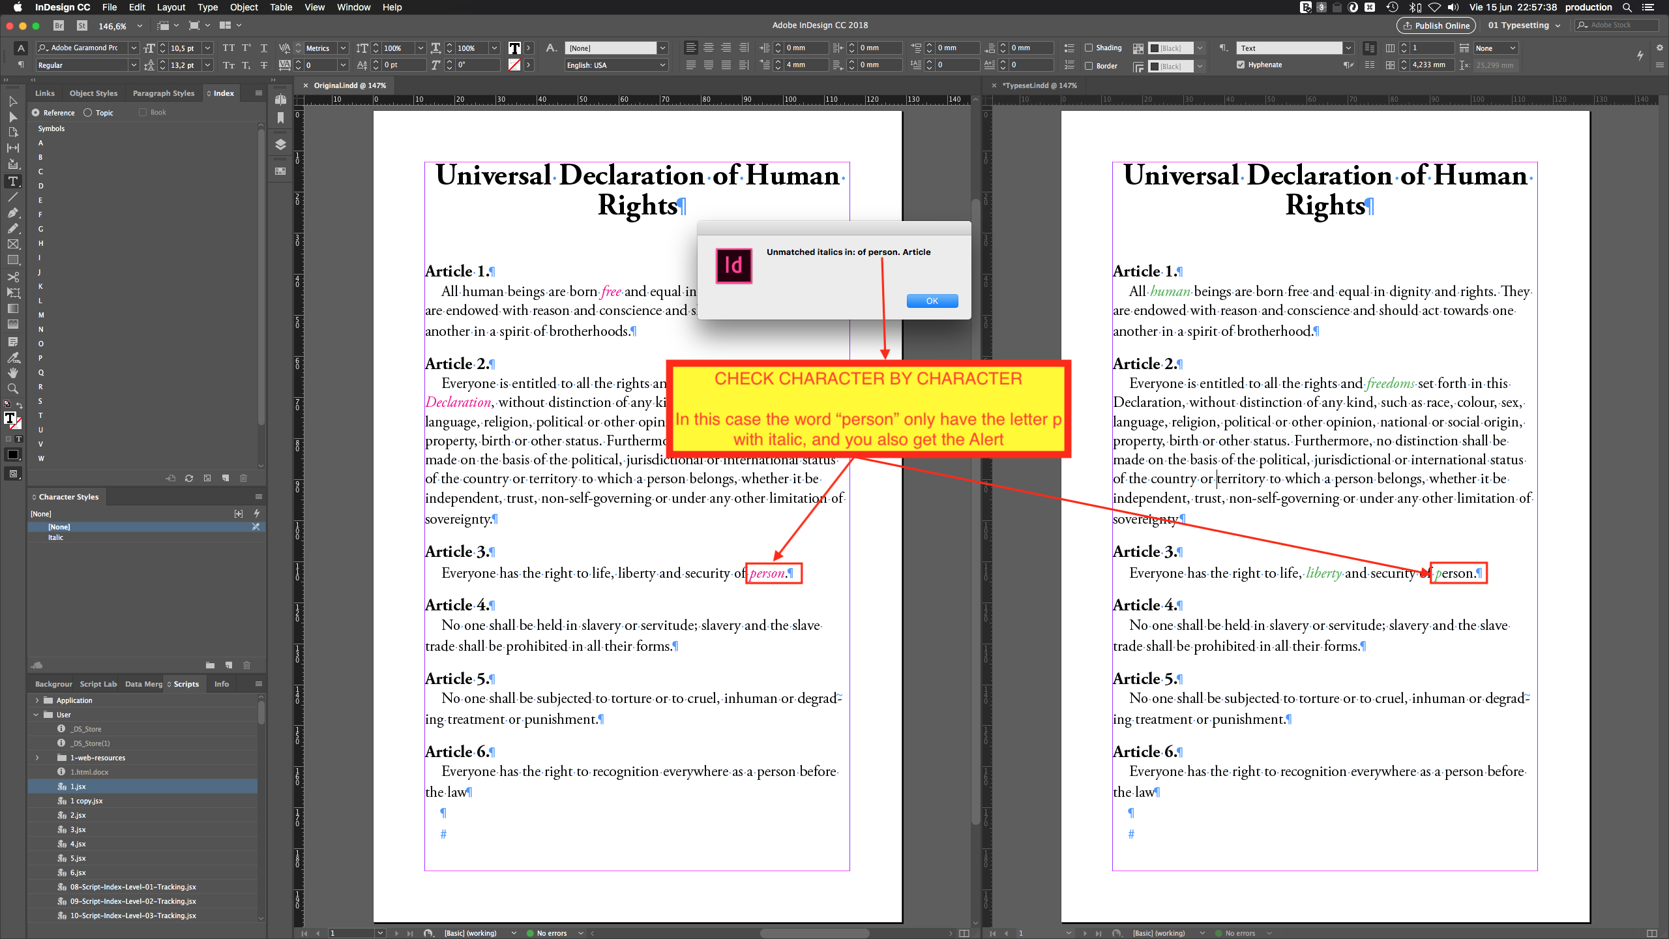Image resolution: width=1669 pixels, height=939 pixels.
Task: Open the font size dropdown
Action: coord(207,48)
